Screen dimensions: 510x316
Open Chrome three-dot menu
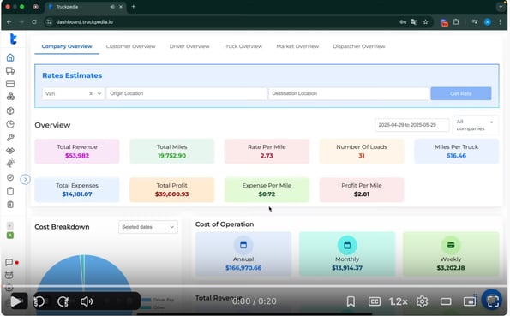click(500, 21)
